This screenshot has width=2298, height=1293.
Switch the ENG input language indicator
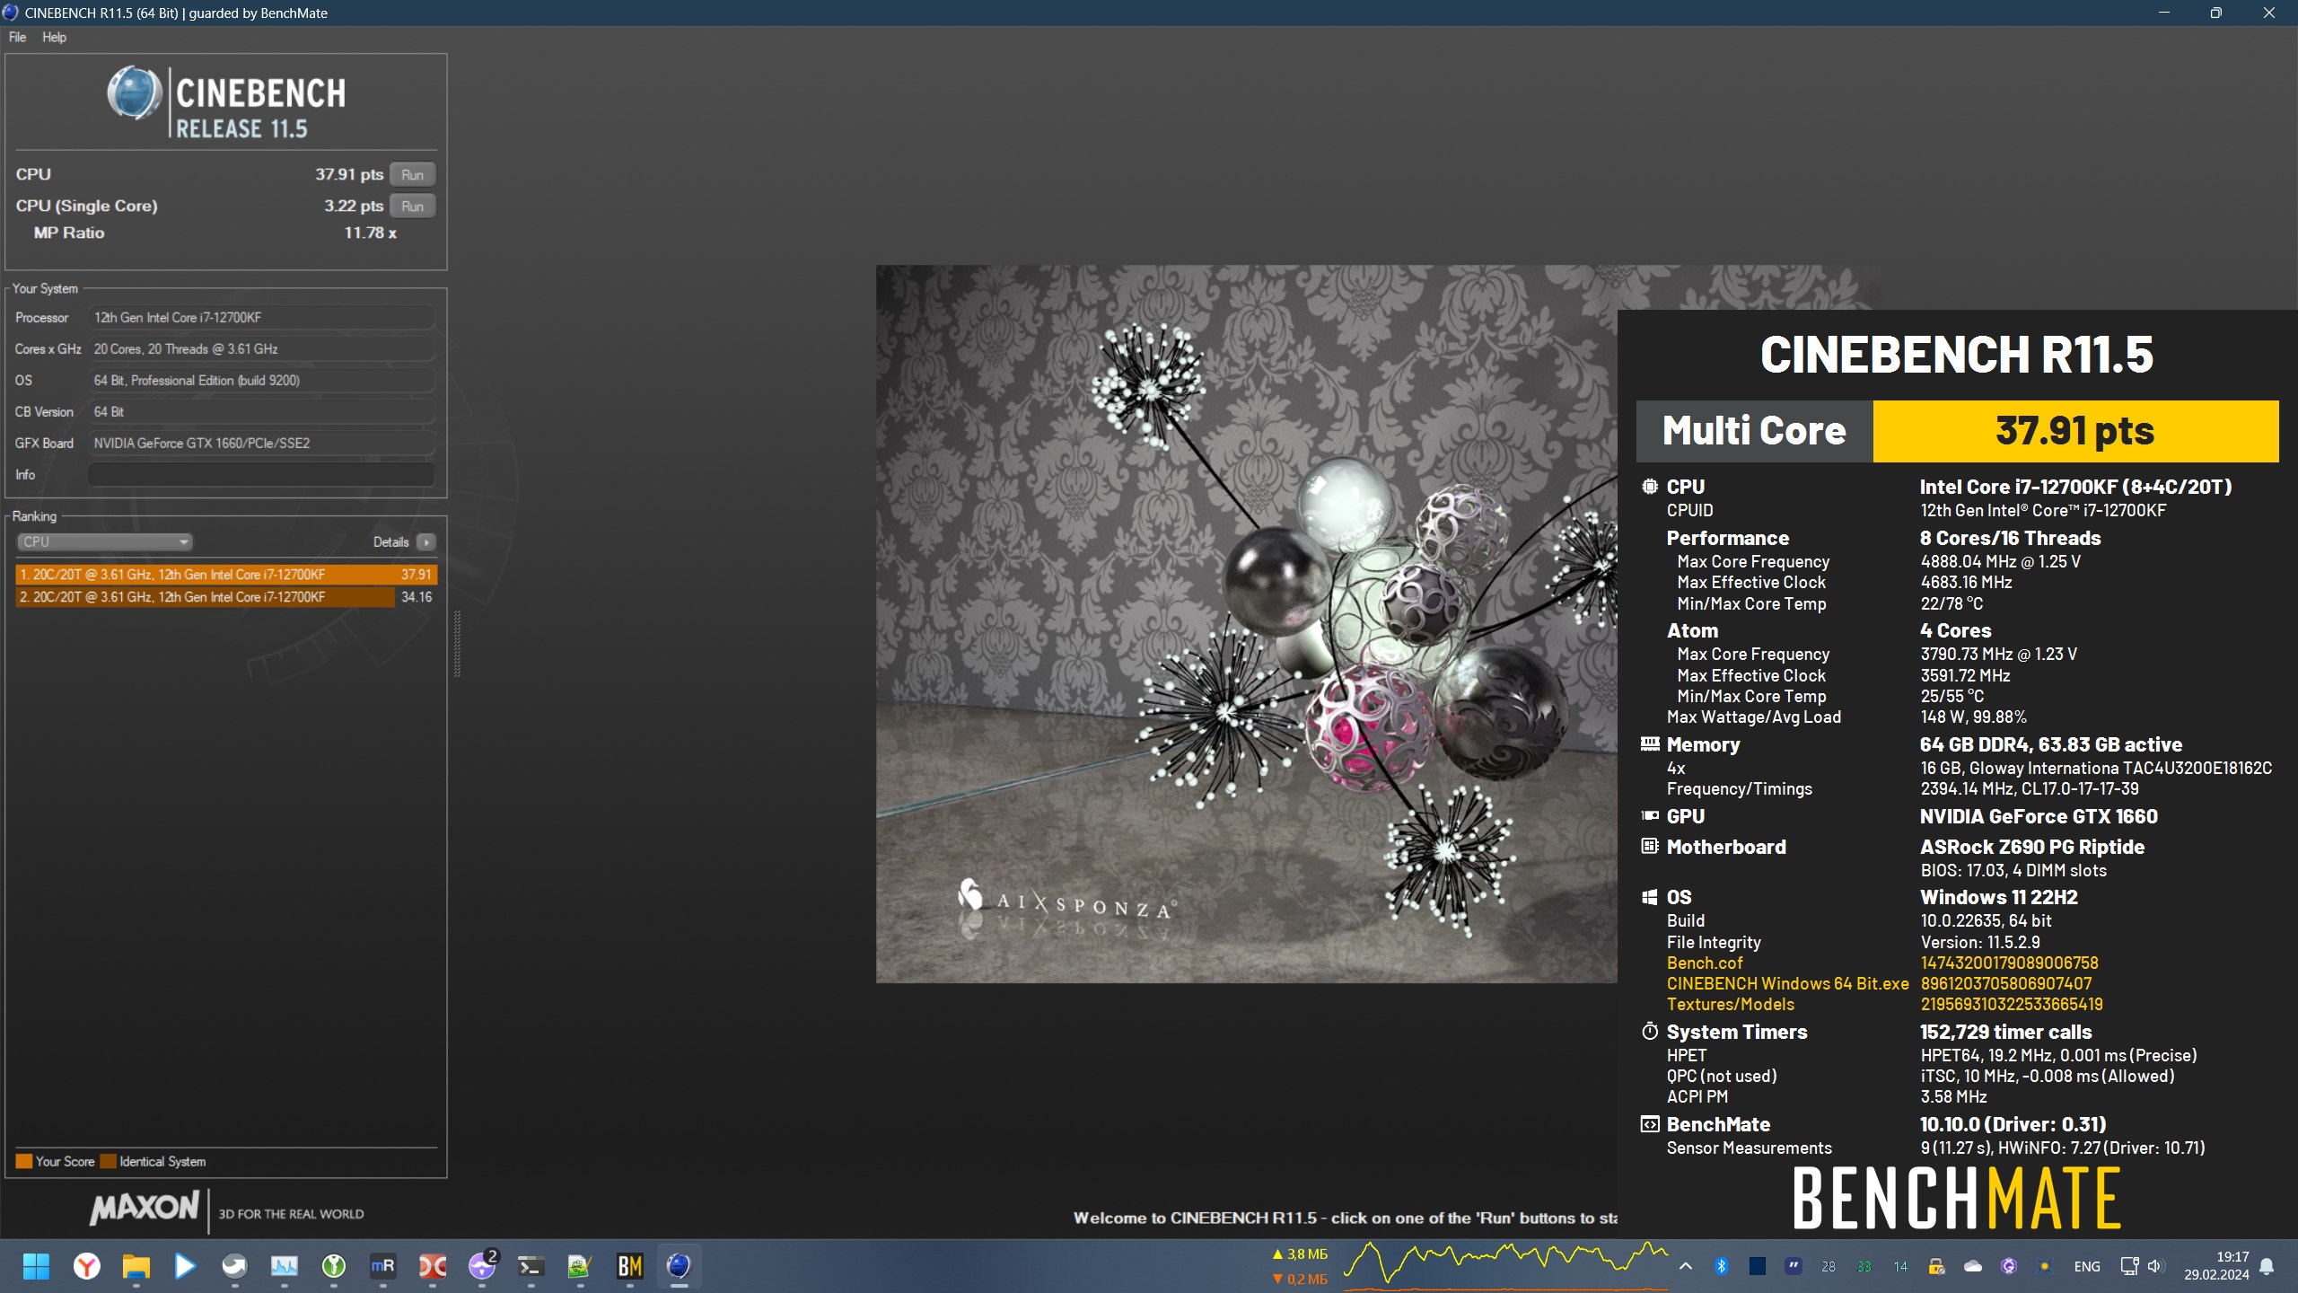click(x=2087, y=1266)
